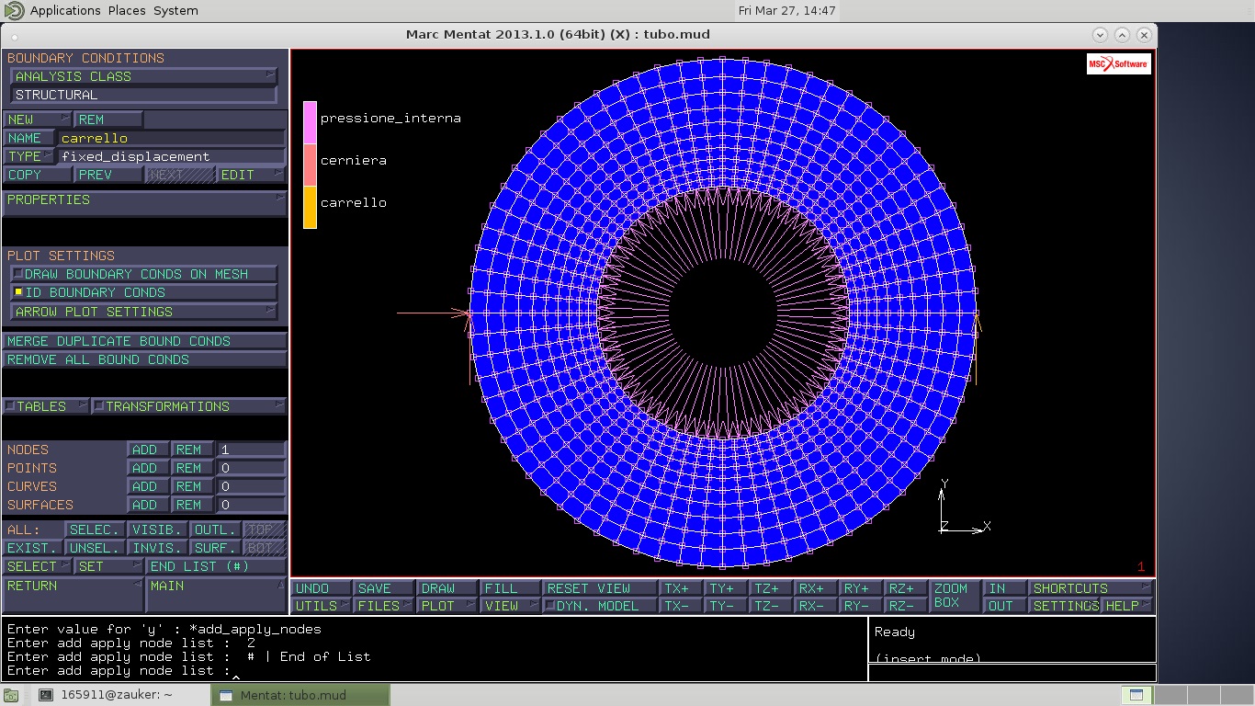
Task: Toggle the TRANSFORMATIONS option
Action: [x=188, y=405]
